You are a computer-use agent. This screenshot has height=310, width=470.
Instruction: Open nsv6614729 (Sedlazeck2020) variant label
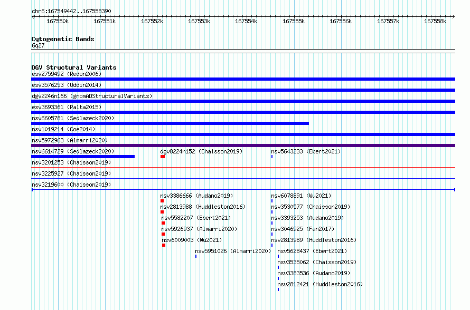tap(73, 151)
